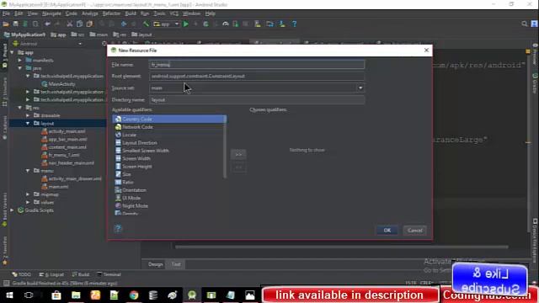Click the profiler gauge toolbar icon
The image size is (539, 303).
[226, 24]
